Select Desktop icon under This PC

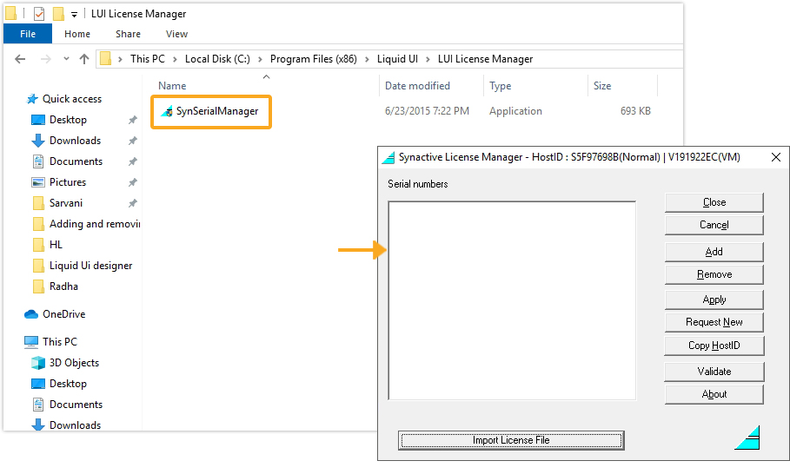pyautogui.click(x=38, y=384)
